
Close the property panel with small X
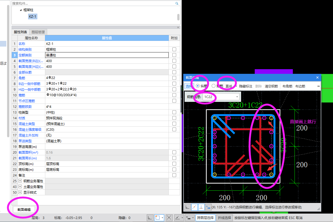pyautogui.click(x=178, y=27)
